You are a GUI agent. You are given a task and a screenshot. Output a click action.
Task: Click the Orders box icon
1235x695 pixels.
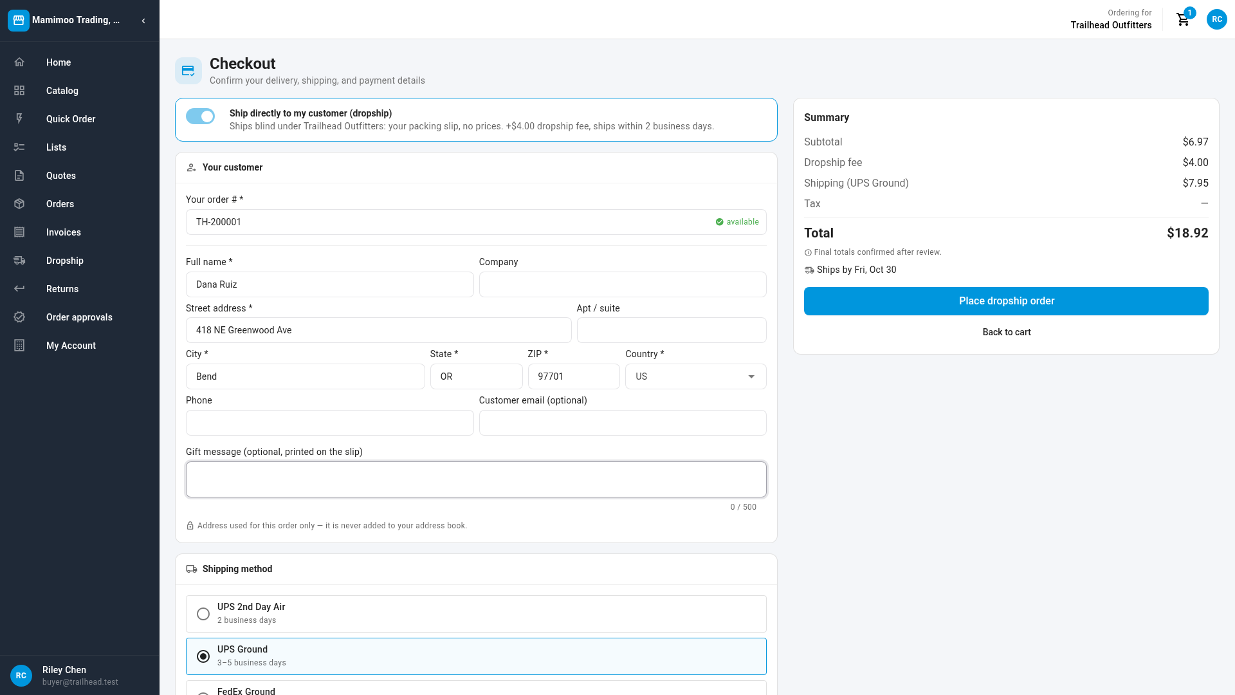tap(19, 204)
